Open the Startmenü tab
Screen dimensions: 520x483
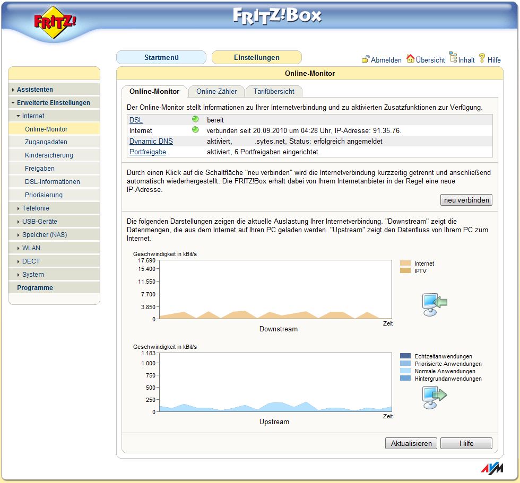[x=161, y=57]
